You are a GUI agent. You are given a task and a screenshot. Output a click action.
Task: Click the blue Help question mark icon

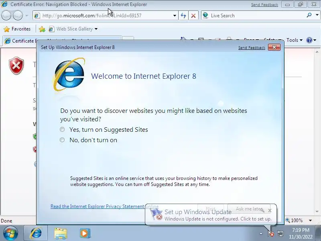coord(309,40)
